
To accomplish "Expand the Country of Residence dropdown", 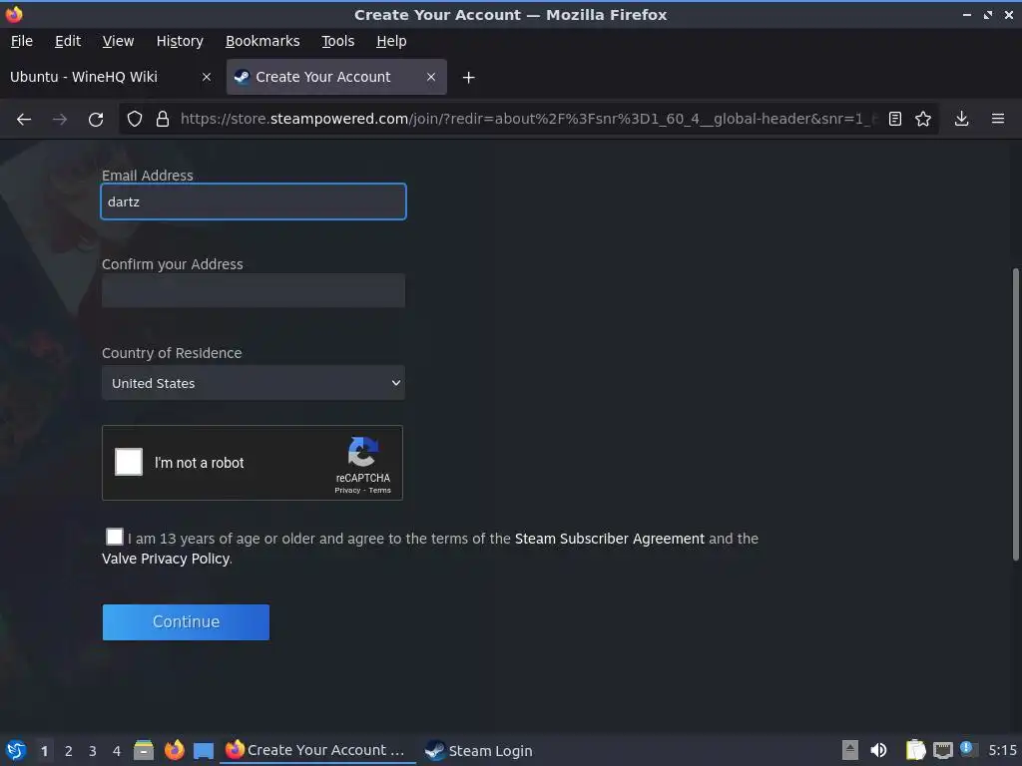I will (253, 383).
